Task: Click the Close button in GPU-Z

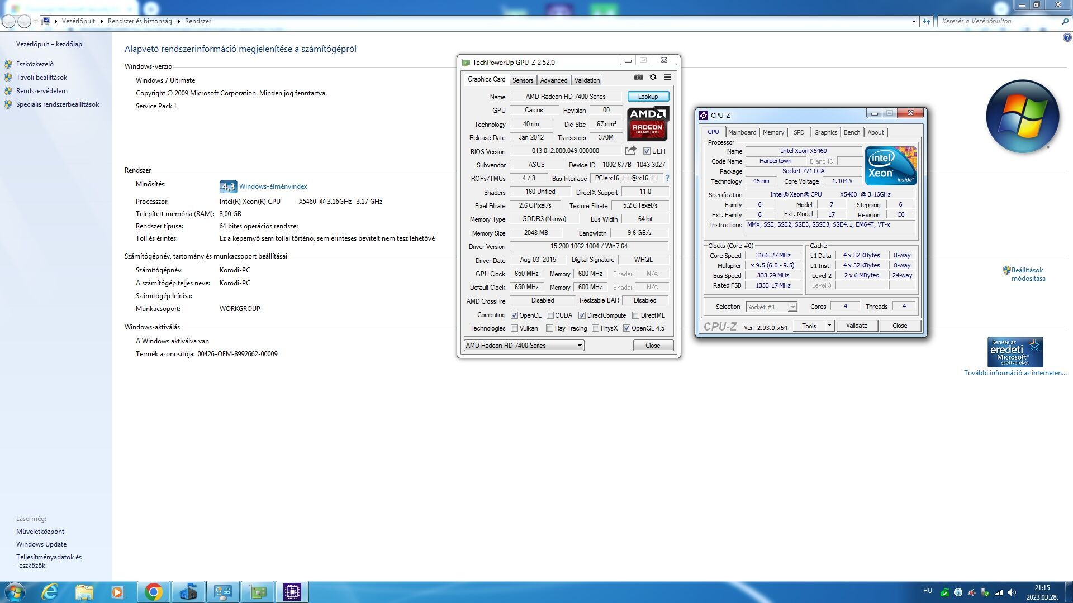Action: [x=653, y=346]
